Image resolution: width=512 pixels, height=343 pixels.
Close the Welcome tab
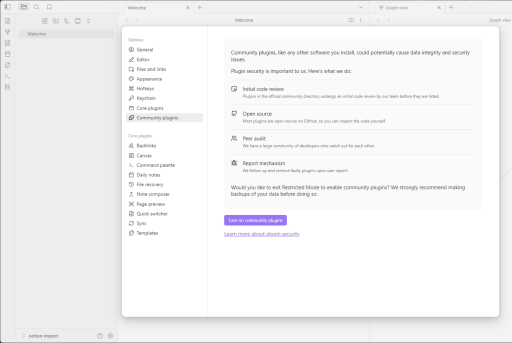188,7
